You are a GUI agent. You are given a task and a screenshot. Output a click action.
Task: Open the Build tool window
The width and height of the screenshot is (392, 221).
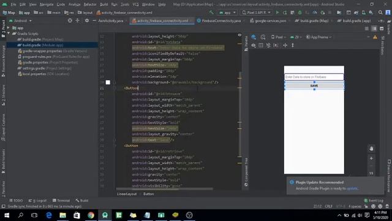81,201
